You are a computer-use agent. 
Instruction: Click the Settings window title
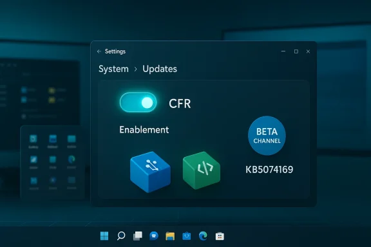pyautogui.click(x=115, y=51)
